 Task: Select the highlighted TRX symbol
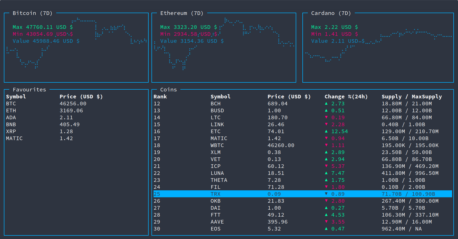(216, 194)
